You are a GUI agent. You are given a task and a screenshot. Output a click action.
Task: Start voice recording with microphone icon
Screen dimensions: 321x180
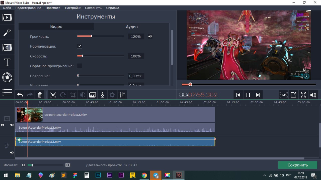(102, 95)
